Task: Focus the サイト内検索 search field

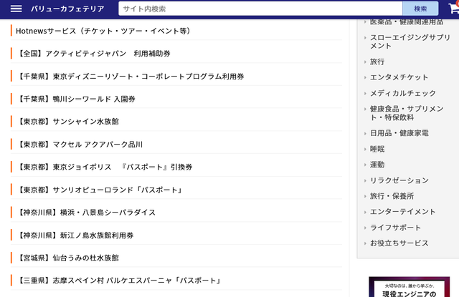Action: (260, 9)
